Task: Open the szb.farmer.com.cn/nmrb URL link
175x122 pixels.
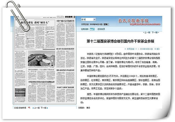Action: [145, 24]
